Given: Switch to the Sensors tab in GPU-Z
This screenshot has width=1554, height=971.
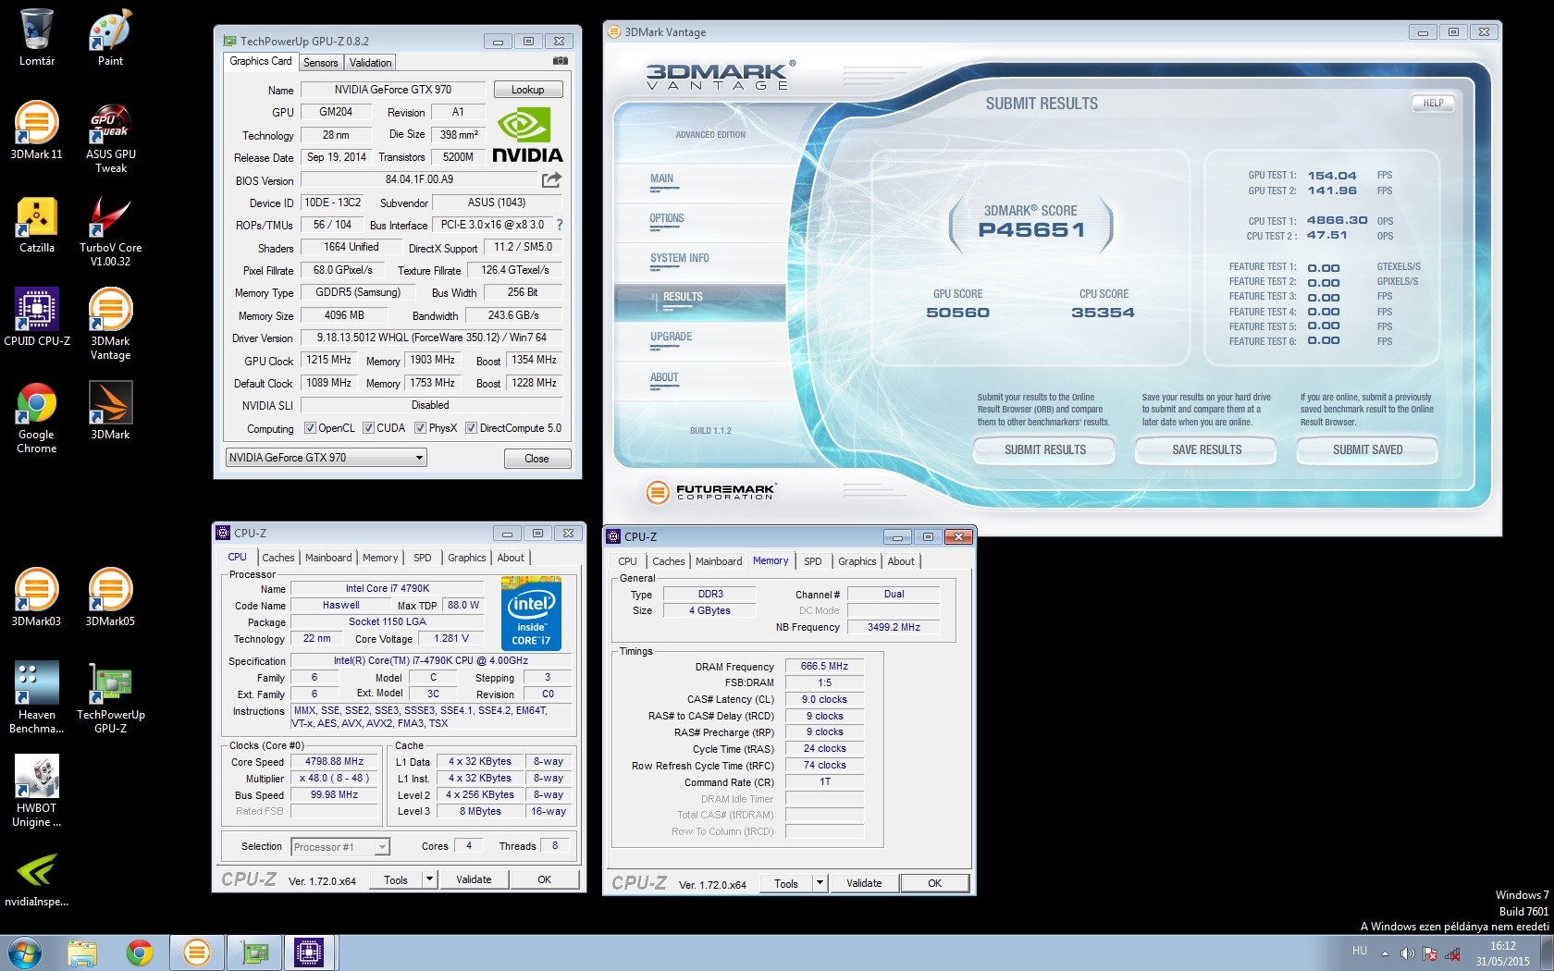Looking at the screenshot, I should [321, 63].
